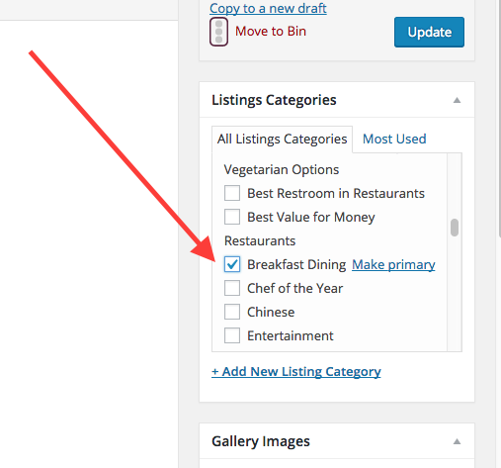Open the All Listings Categories tab

(x=282, y=140)
